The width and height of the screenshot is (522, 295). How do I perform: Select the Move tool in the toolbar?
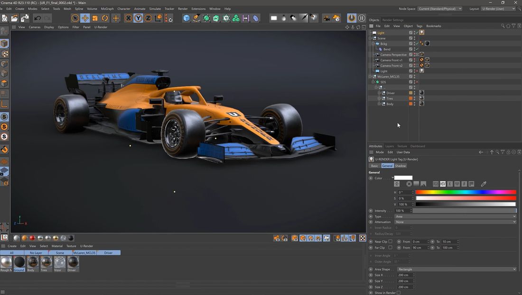[84, 18]
